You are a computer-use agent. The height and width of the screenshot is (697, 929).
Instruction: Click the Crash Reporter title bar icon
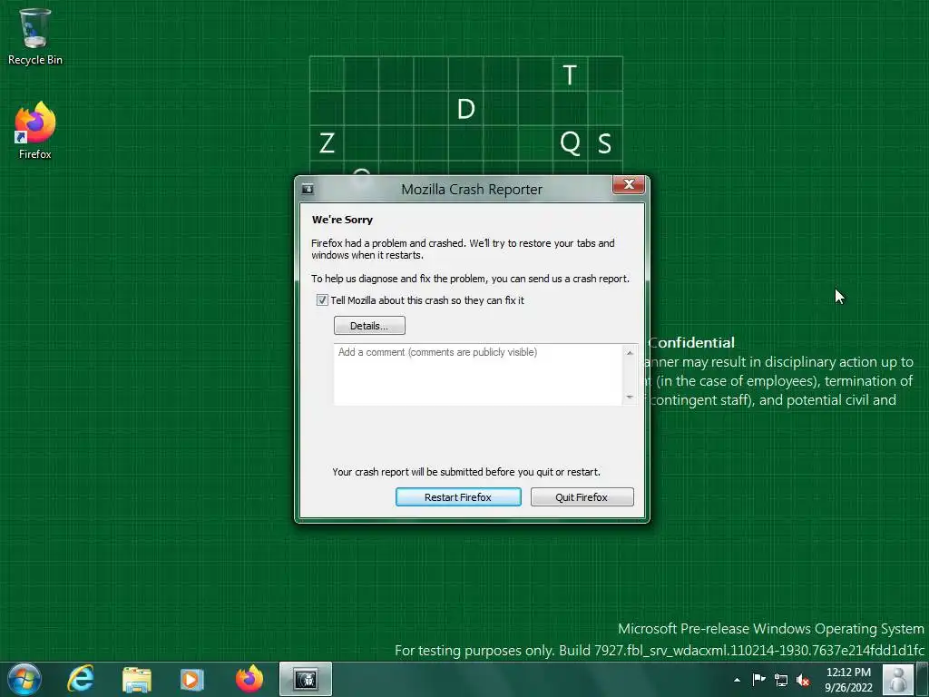pyautogui.click(x=308, y=189)
